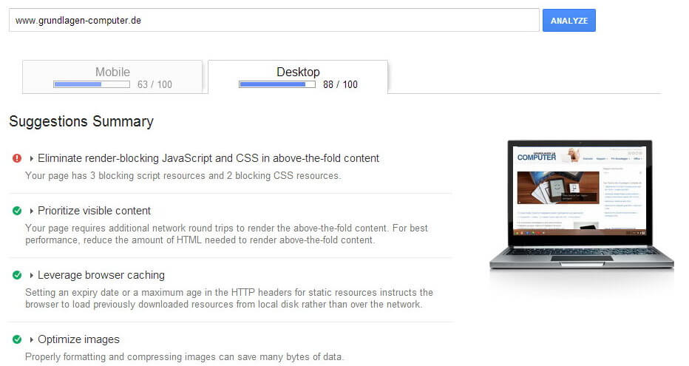
Task: Click green check icon beside Leverage browser caching
Action: coord(17,275)
